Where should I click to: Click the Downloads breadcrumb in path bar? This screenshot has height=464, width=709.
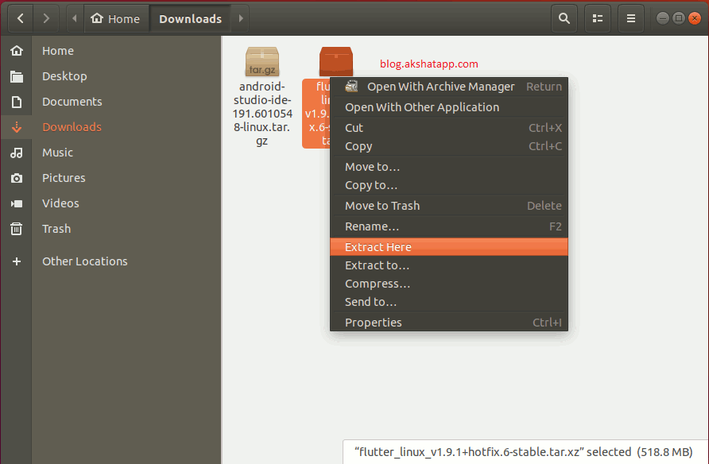pos(191,18)
